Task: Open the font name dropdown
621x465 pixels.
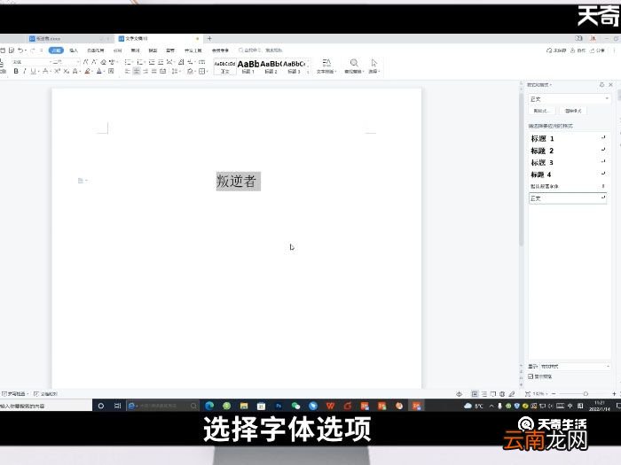Action: point(32,62)
